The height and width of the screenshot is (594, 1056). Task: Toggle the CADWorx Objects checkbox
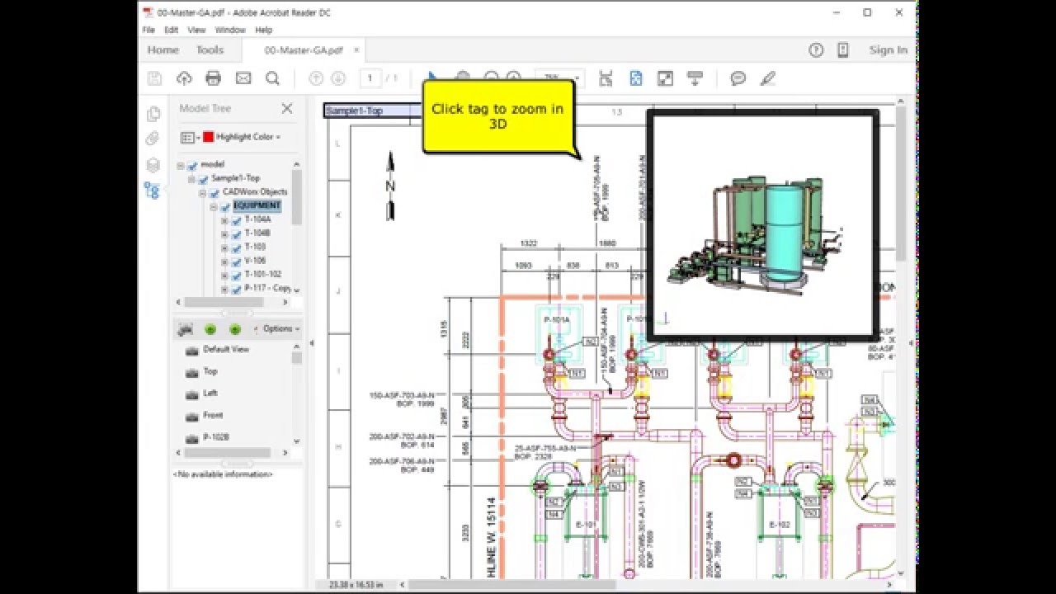click(x=214, y=192)
